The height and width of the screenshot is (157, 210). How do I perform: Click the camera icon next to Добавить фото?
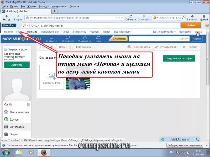pyautogui.click(x=129, y=47)
